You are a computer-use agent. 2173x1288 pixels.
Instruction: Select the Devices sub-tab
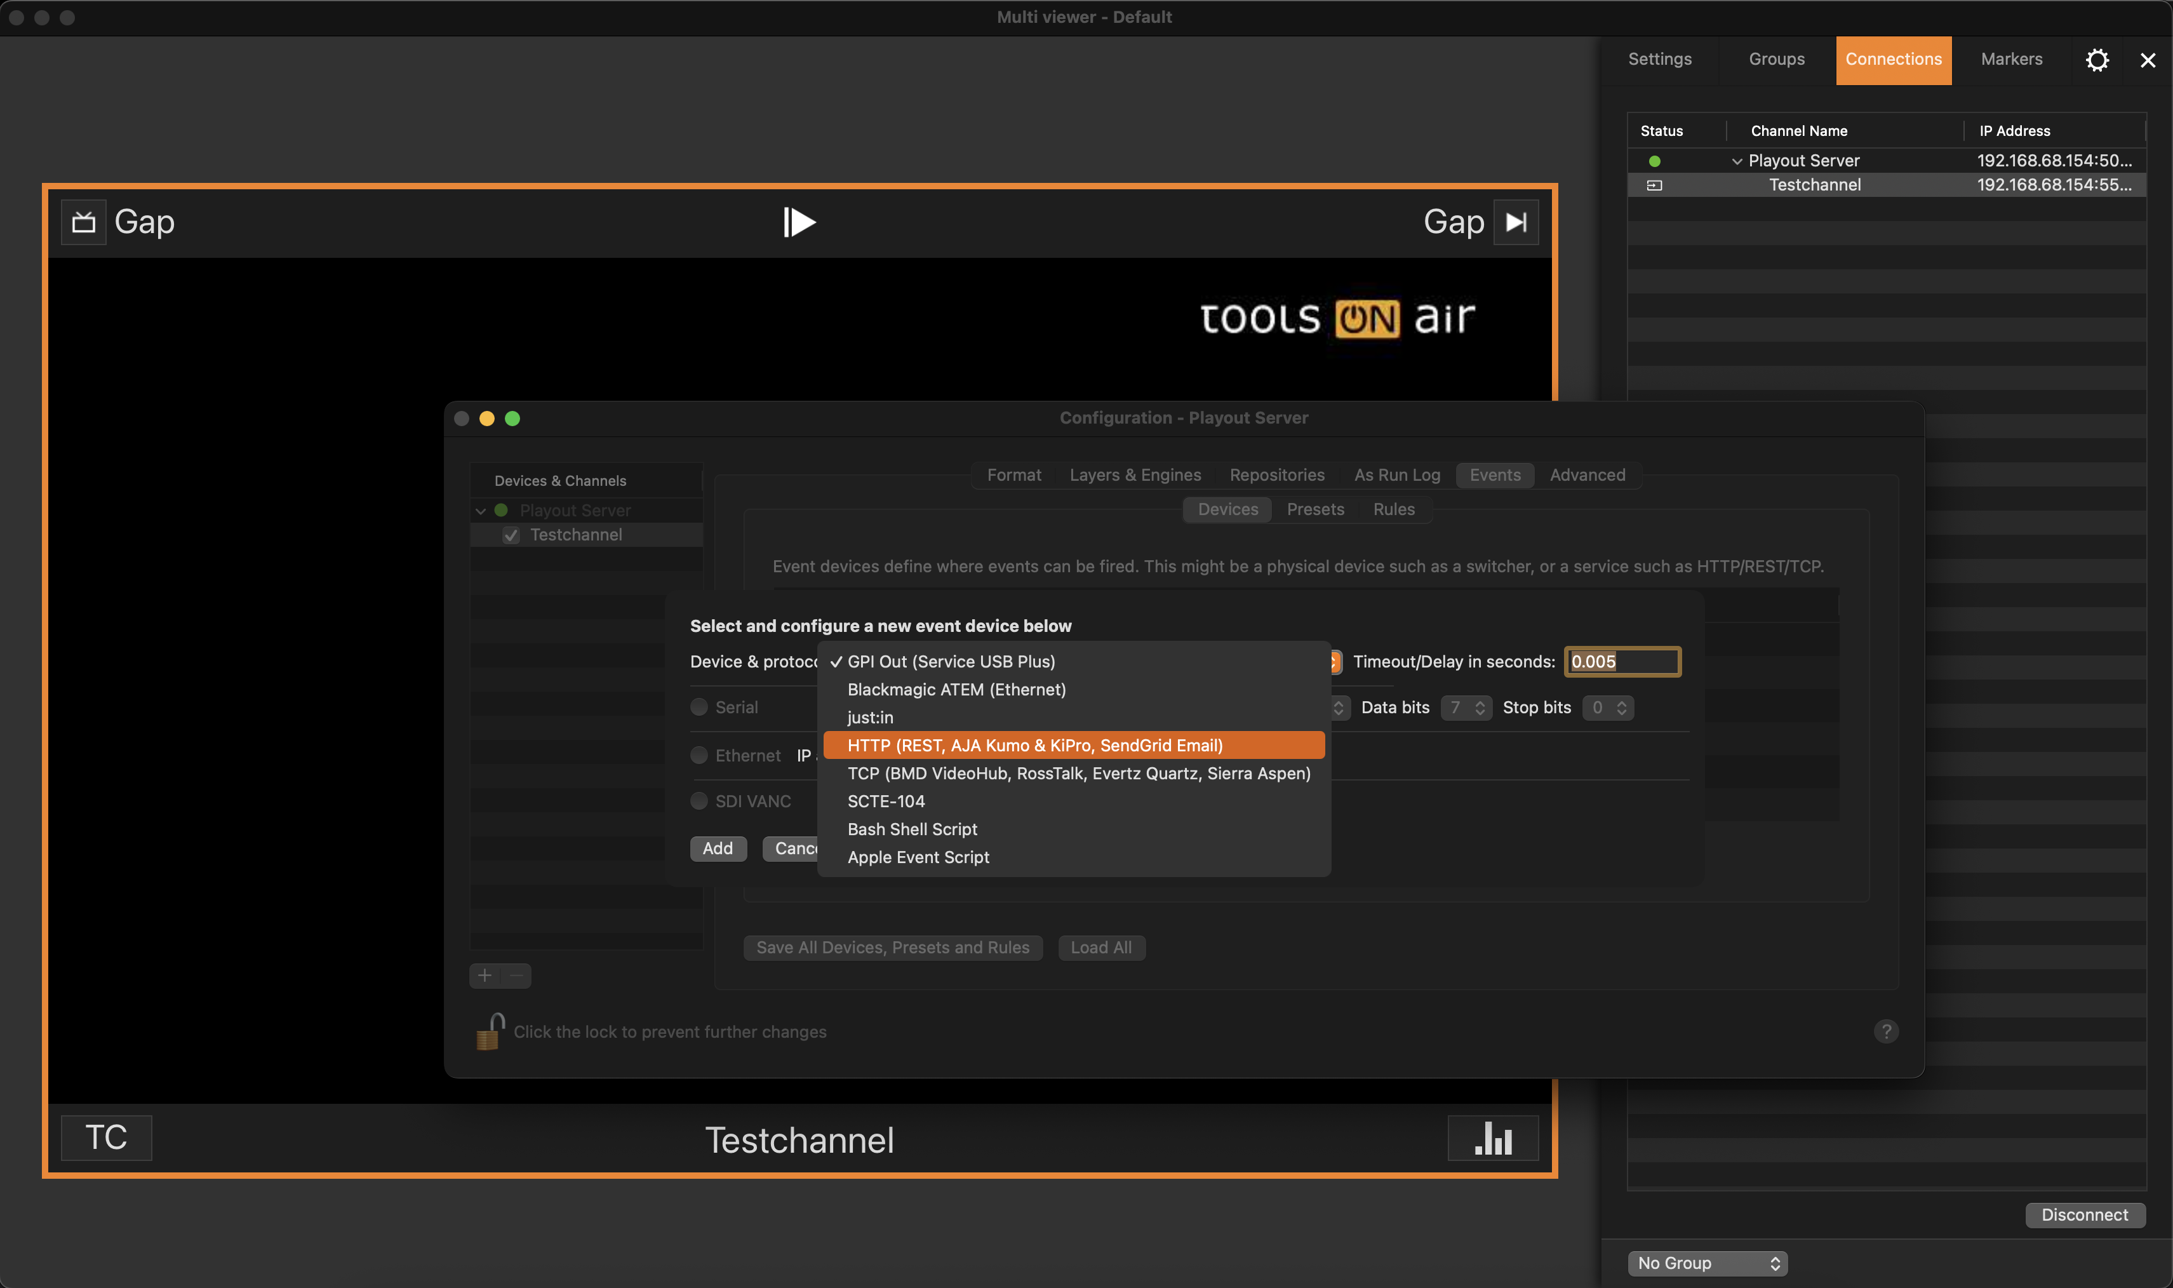(x=1227, y=509)
